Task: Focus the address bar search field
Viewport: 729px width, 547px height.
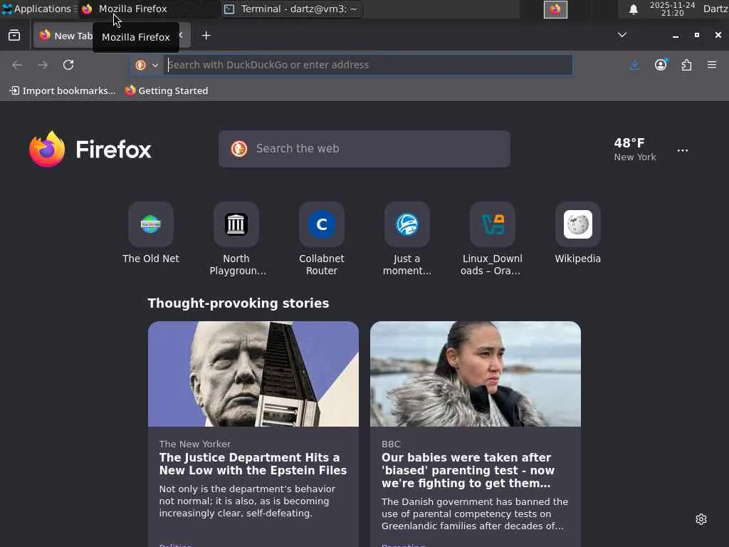Action: 368,65
